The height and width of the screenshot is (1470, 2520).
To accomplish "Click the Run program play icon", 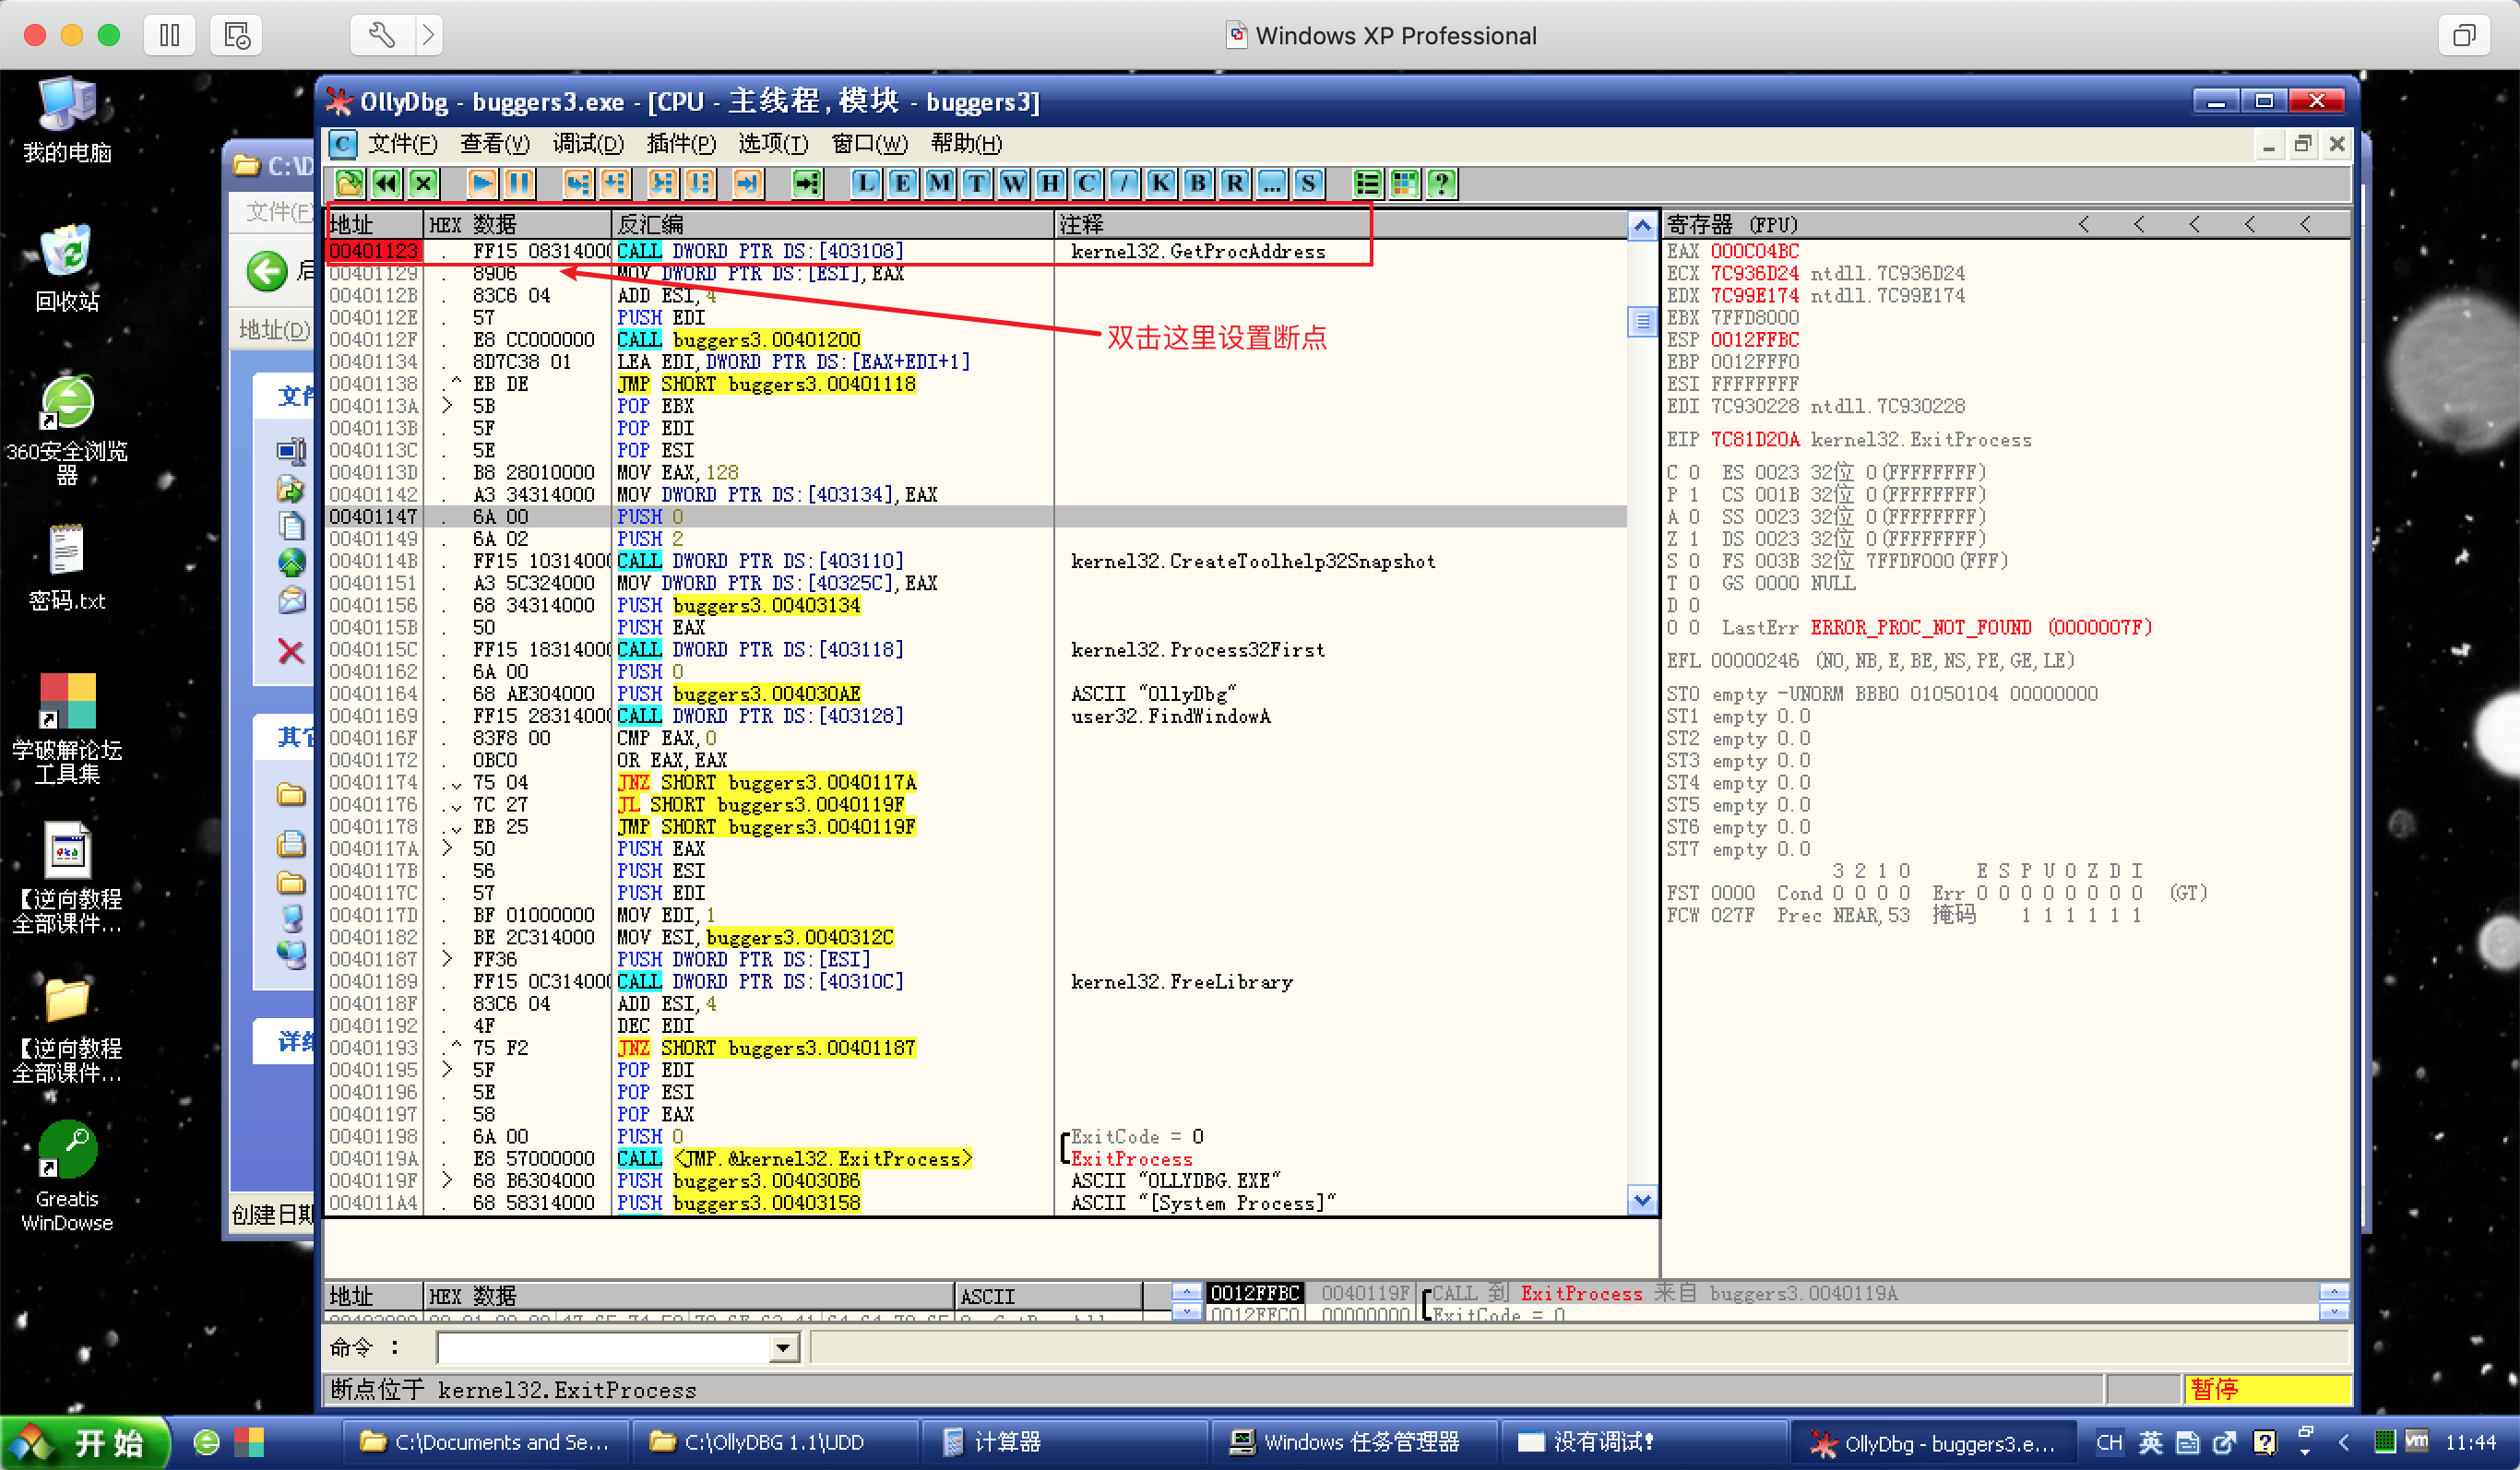I will 481,183.
